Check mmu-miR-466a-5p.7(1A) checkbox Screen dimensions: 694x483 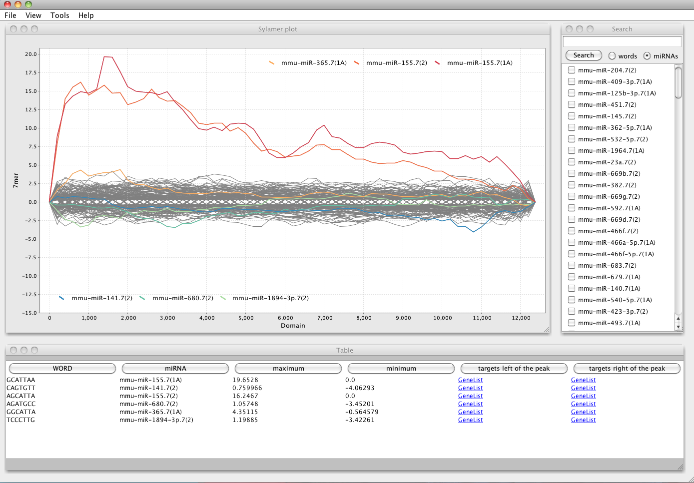pyautogui.click(x=572, y=242)
